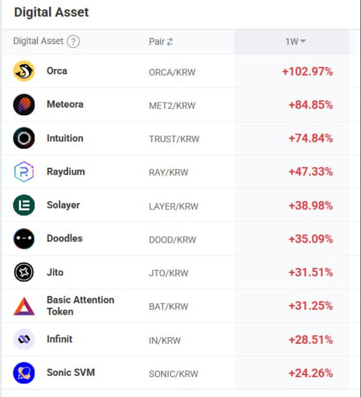The height and width of the screenshot is (397, 361).
Task: Click the Digital Asset column header
Action: pyautogui.click(x=38, y=41)
